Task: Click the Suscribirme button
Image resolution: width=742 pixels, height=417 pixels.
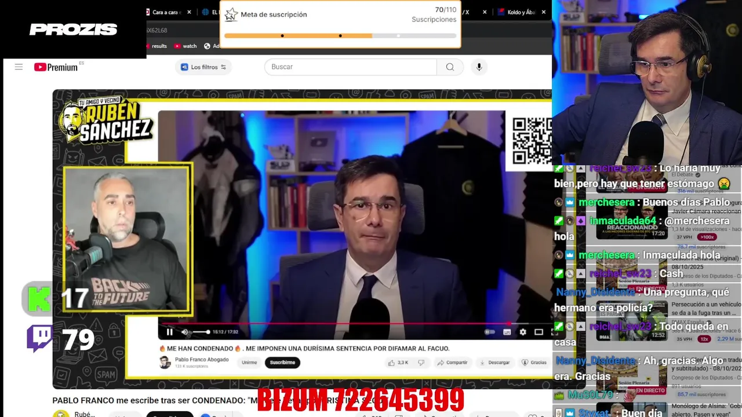Action: coord(282,363)
